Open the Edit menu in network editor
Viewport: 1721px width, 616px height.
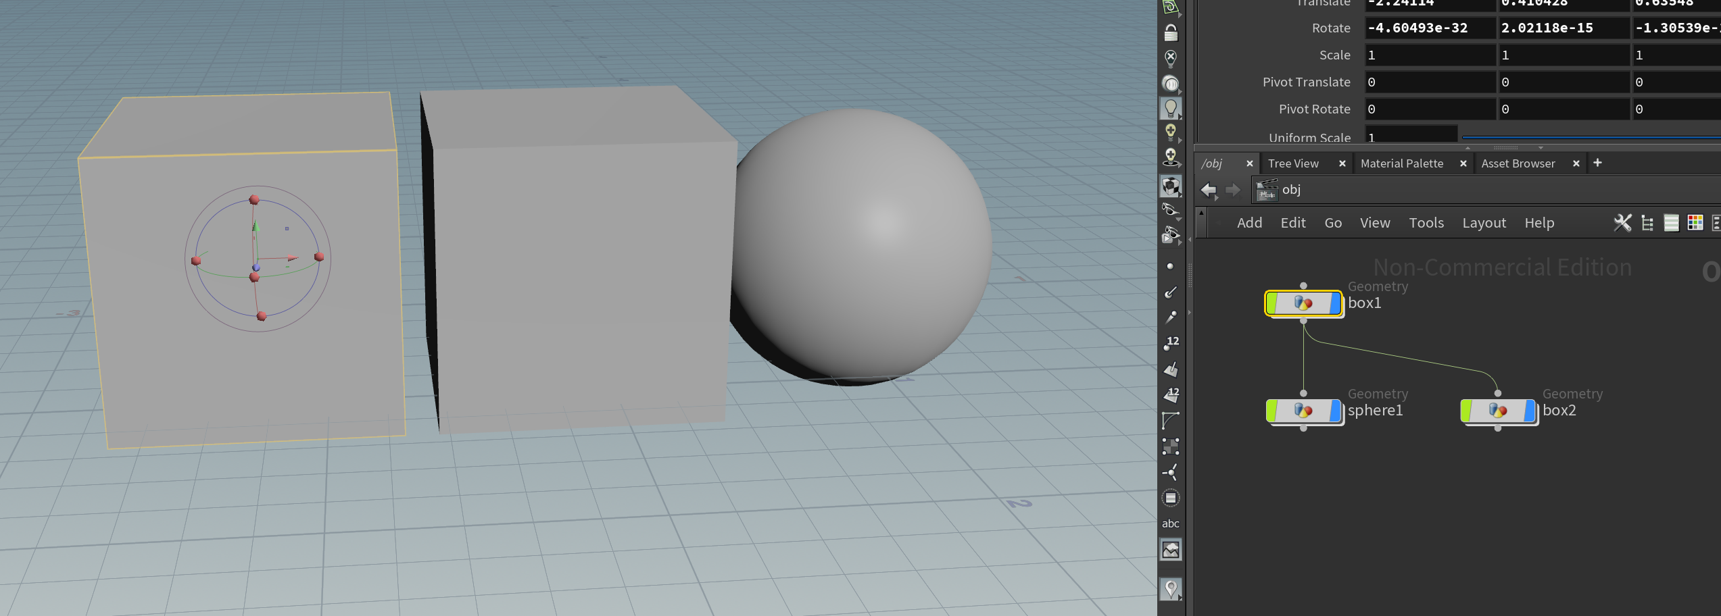(x=1293, y=223)
